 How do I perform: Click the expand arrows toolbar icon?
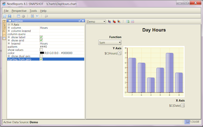tap(37, 16)
